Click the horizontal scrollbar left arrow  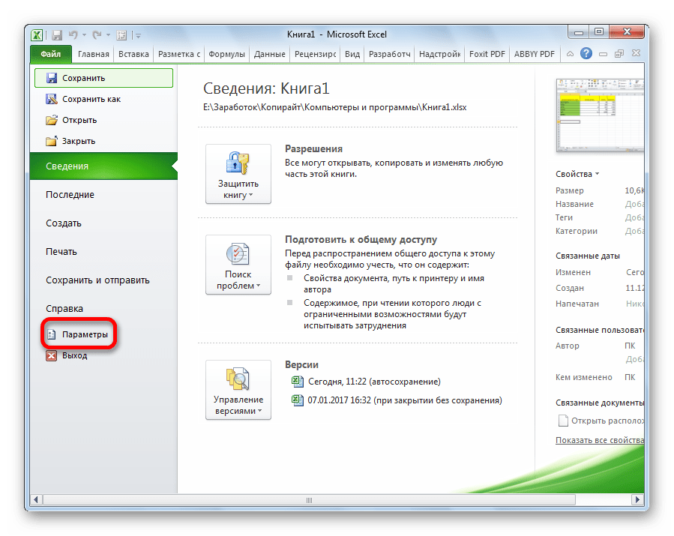click(x=36, y=499)
